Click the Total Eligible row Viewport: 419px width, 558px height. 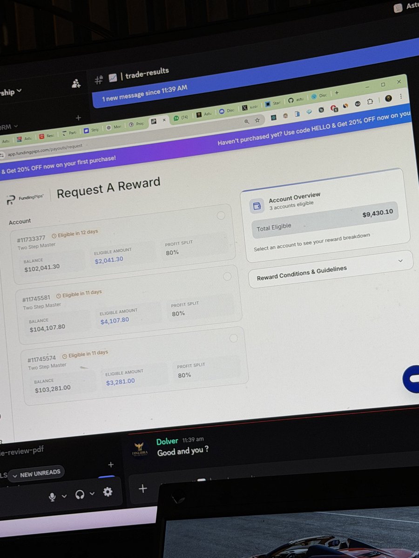click(325, 220)
